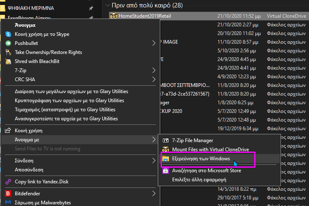Expand the Pushbullet submenu arrow
The height and width of the screenshot is (206, 309).
point(154,43)
